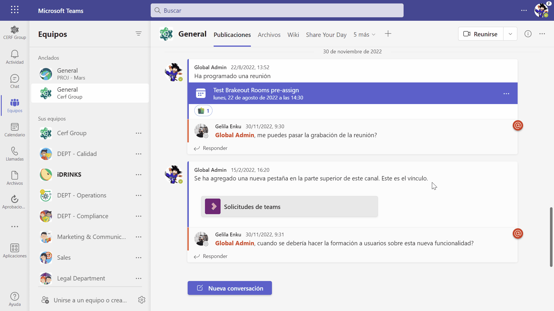The width and height of the screenshot is (554, 311).
Task: Expand the Reunirse dropdown arrow
Action: tap(510, 34)
